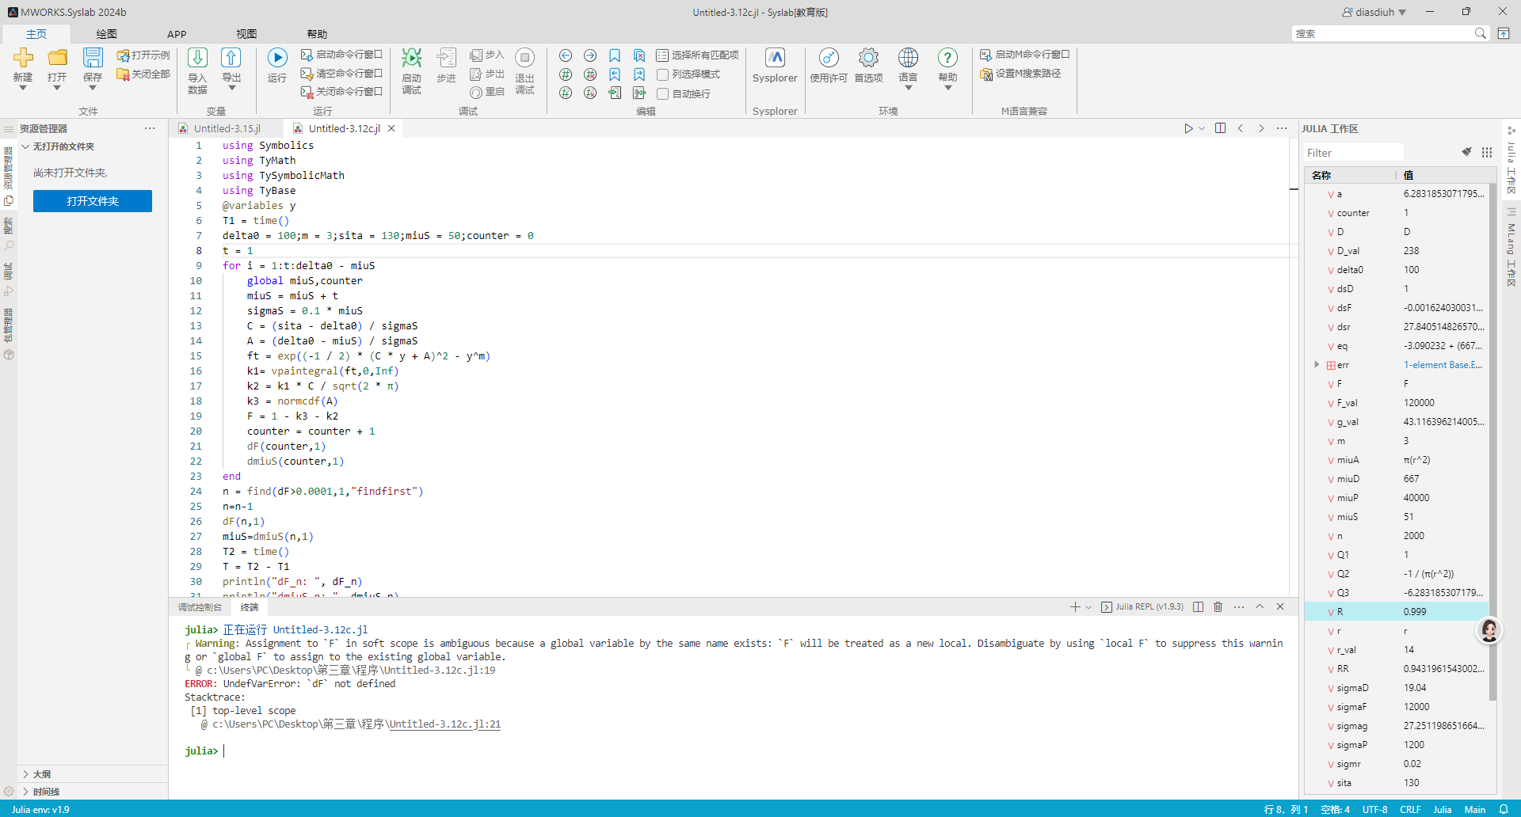Click split editor icon in tab bar
The width and height of the screenshot is (1521, 817).
[1220, 128]
